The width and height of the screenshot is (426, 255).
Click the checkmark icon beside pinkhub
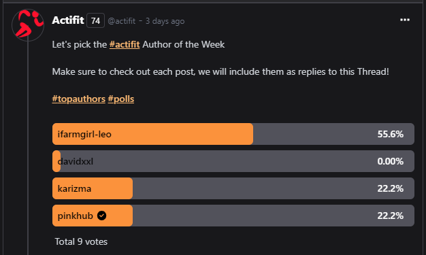pos(101,216)
